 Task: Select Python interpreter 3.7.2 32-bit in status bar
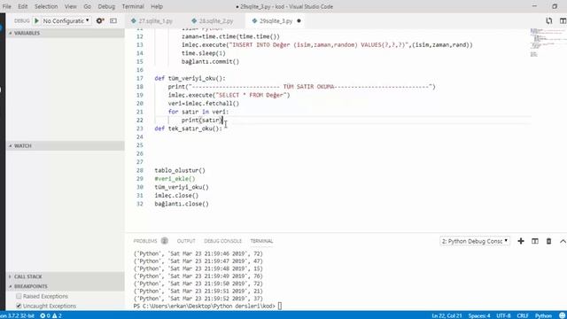[18, 315]
